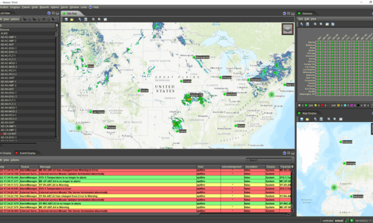Click the cluster marker near Los Angeles
The height and width of the screenshot is (223, 373).
tap(79, 128)
